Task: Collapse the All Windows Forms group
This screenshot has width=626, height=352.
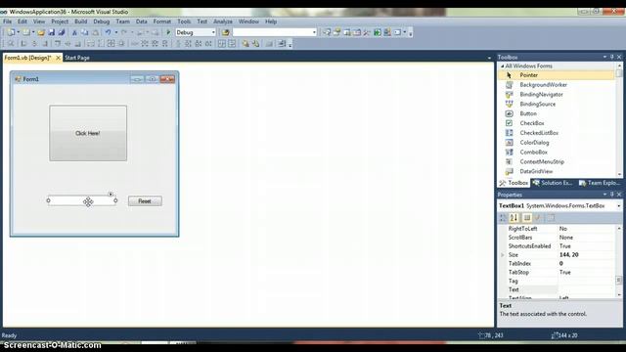Action: pos(502,66)
